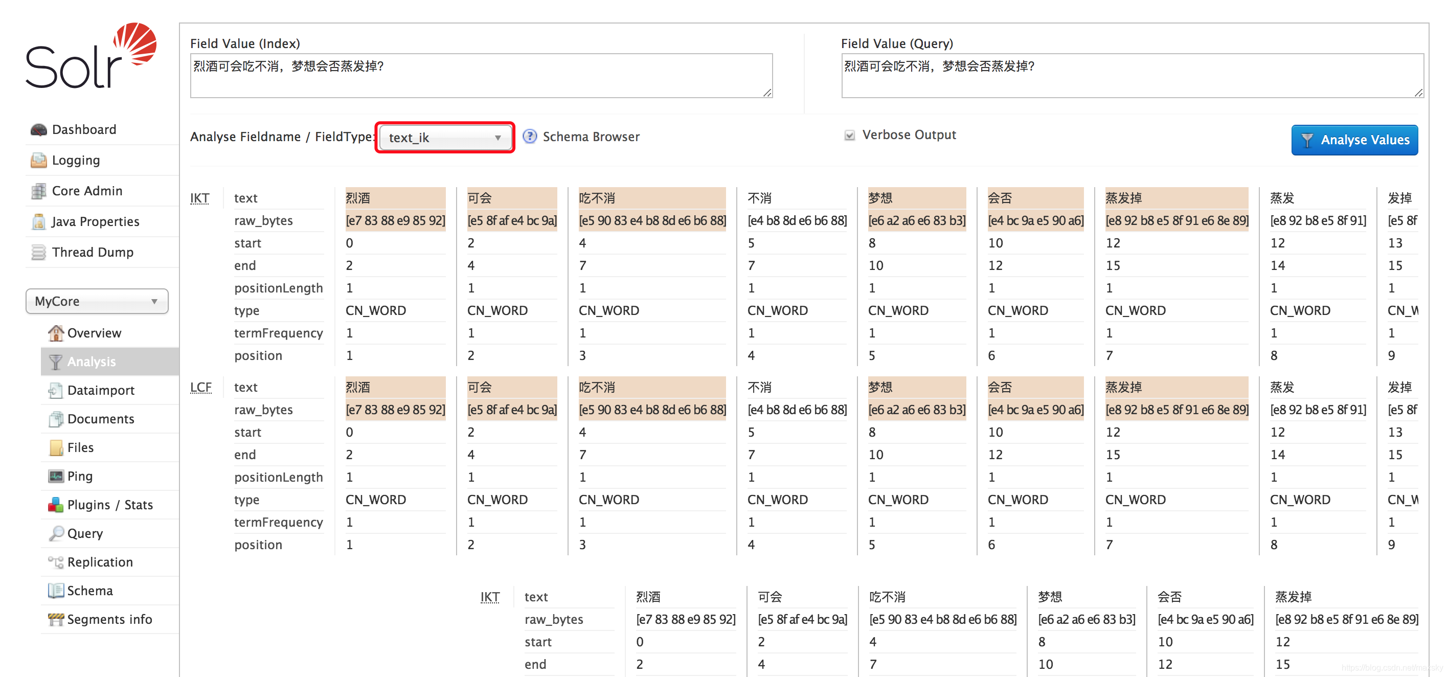Open Thread Dump menu item
Image resolution: width=1448 pixels, height=677 pixels.
93,253
